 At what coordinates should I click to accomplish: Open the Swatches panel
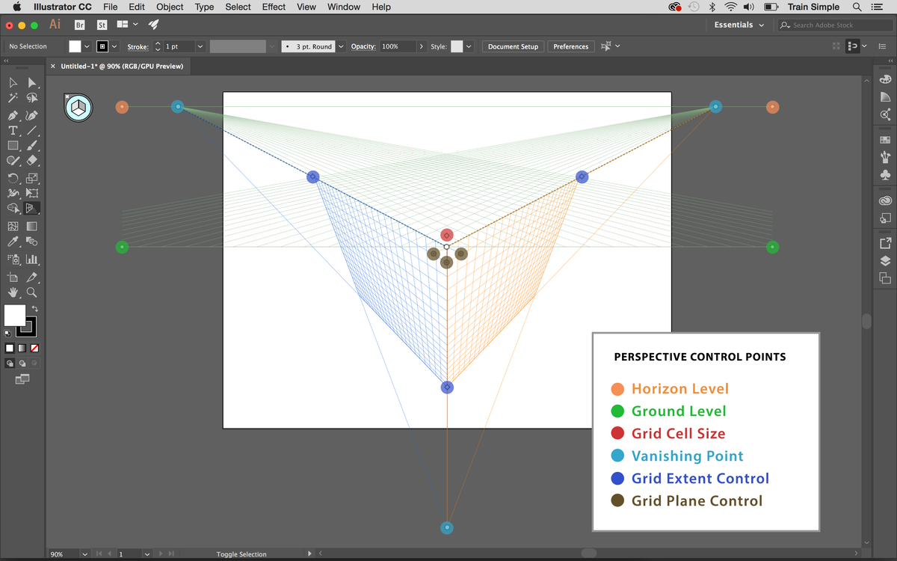click(885, 139)
